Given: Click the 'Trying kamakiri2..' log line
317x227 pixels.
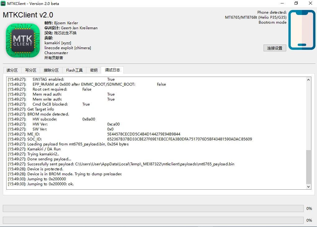Looking at the screenshot, I should tap(33, 154).
